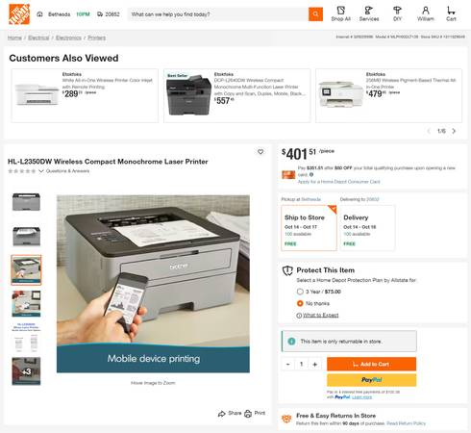
Task: Select No thanks protection option
Action: (x=300, y=303)
